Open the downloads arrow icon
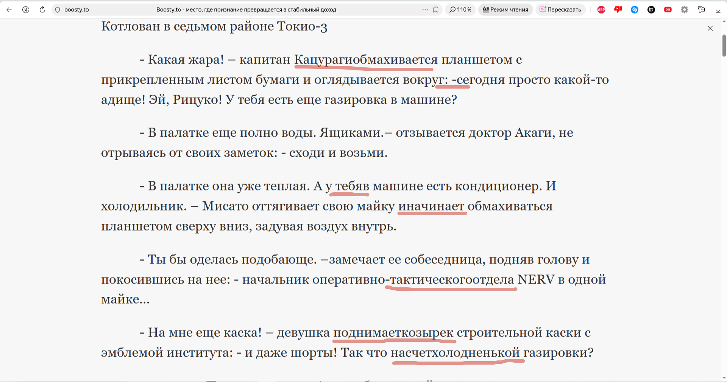Viewport: 727px width, 382px height. (718, 10)
